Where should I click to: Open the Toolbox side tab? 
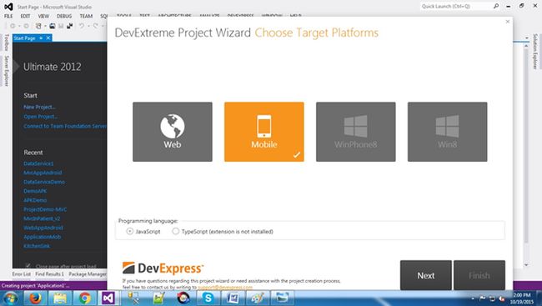pyautogui.click(x=6, y=43)
